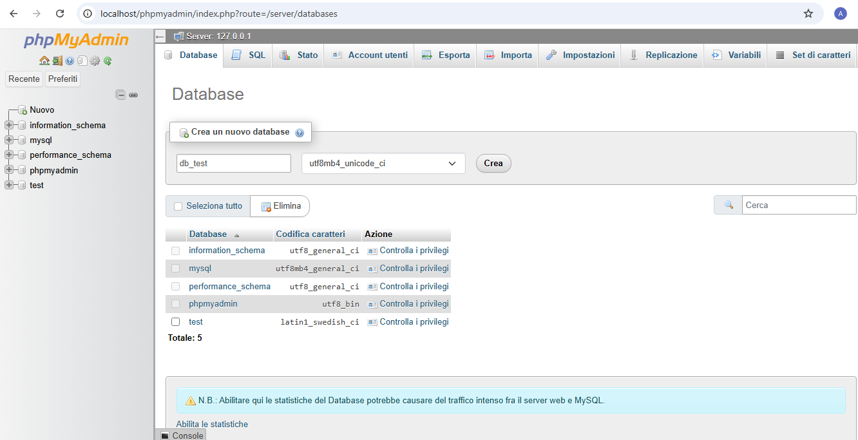Screen dimensions: 858x440
Task: Bookmark this page with the star icon
Action: pos(808,14)
